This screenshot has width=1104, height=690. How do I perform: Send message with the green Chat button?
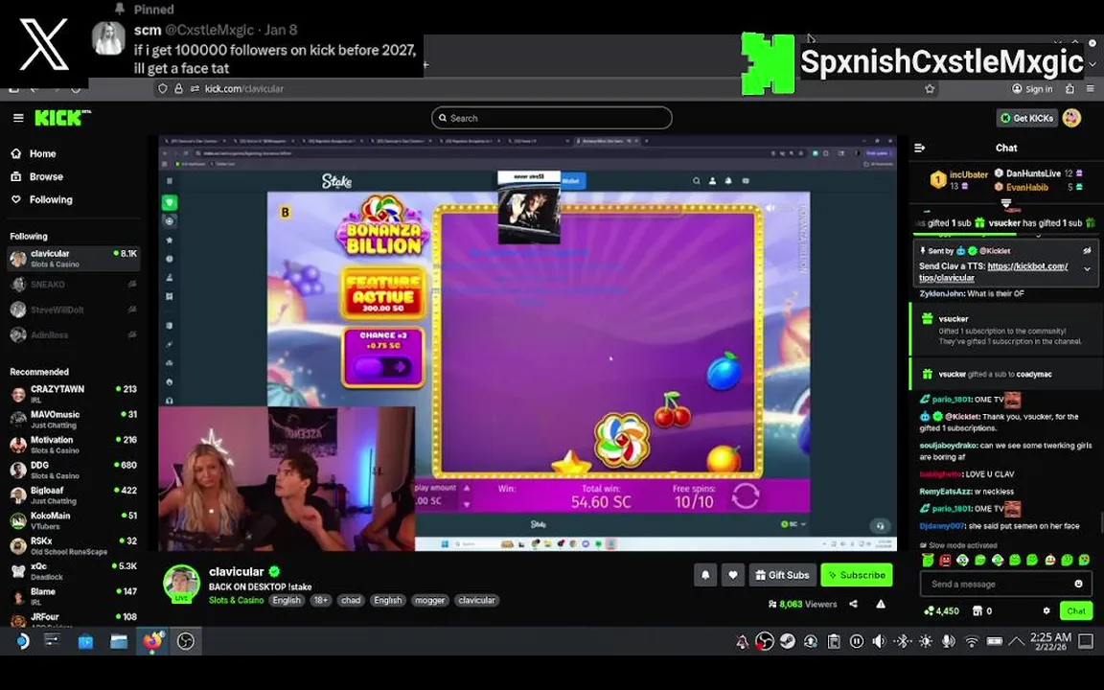[x=1076, y=611]
